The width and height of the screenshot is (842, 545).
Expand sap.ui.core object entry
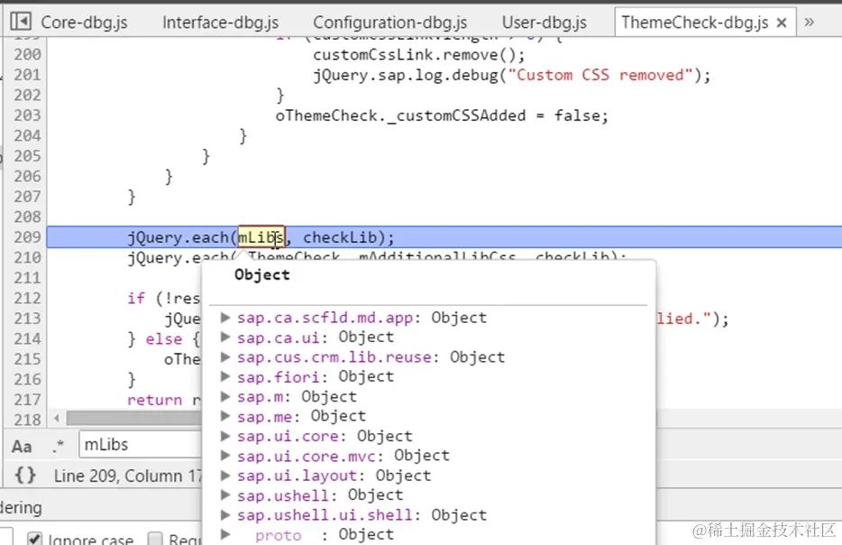coord(225,436)
